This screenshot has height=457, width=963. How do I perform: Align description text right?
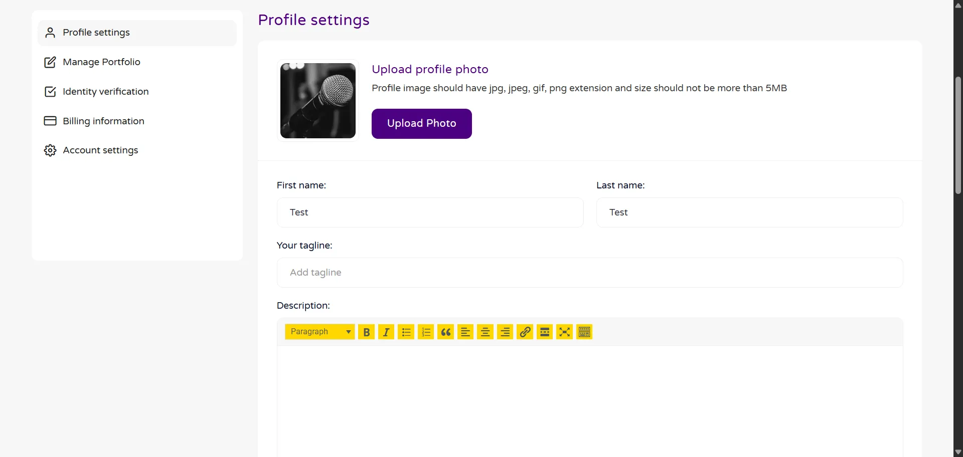tap(505, 332)
